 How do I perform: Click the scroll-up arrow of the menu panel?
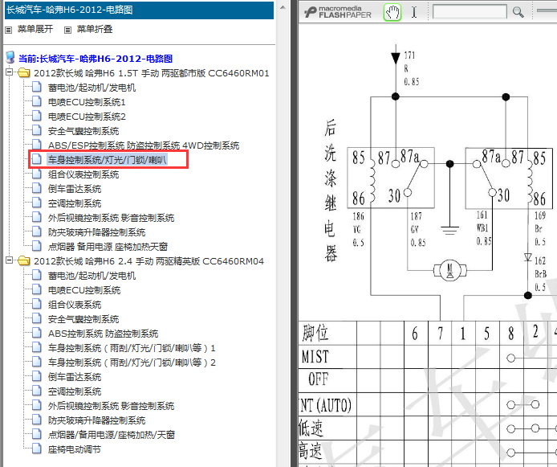pyautogui.click(x=283, y=7)
